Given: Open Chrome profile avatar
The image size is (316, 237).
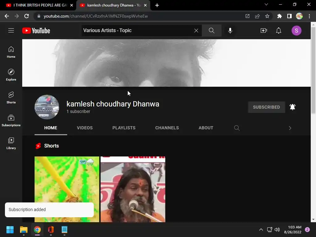Looking at the screenshot, I should coord(299,16).
